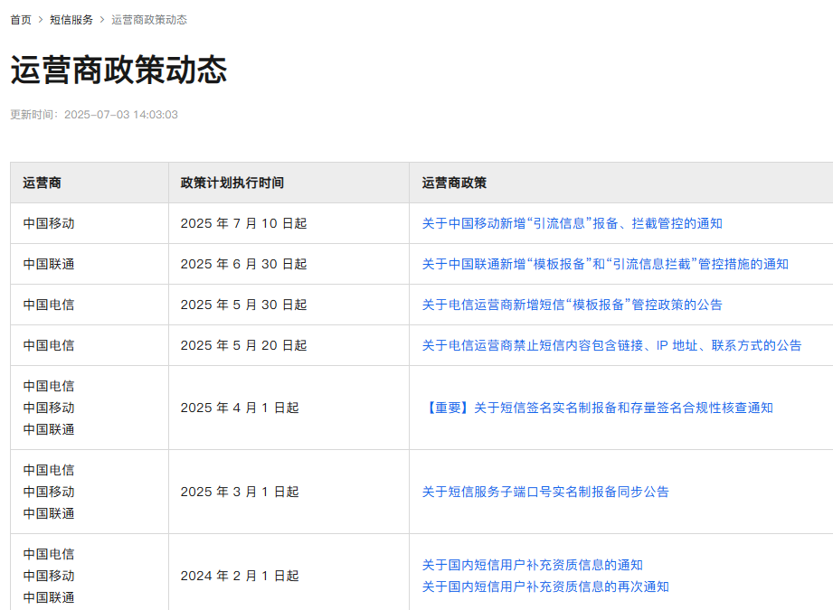Viewport: 833px width, 610px height.
Task: Click the page heading 运营商政策动态
Action: pos(119,70)
